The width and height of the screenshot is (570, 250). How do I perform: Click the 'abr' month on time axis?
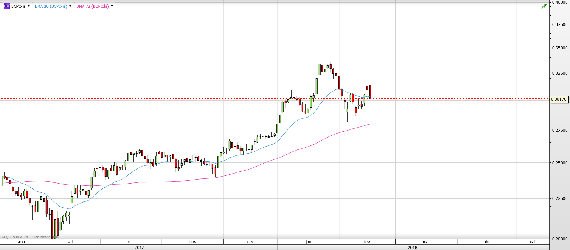(486, 242)
